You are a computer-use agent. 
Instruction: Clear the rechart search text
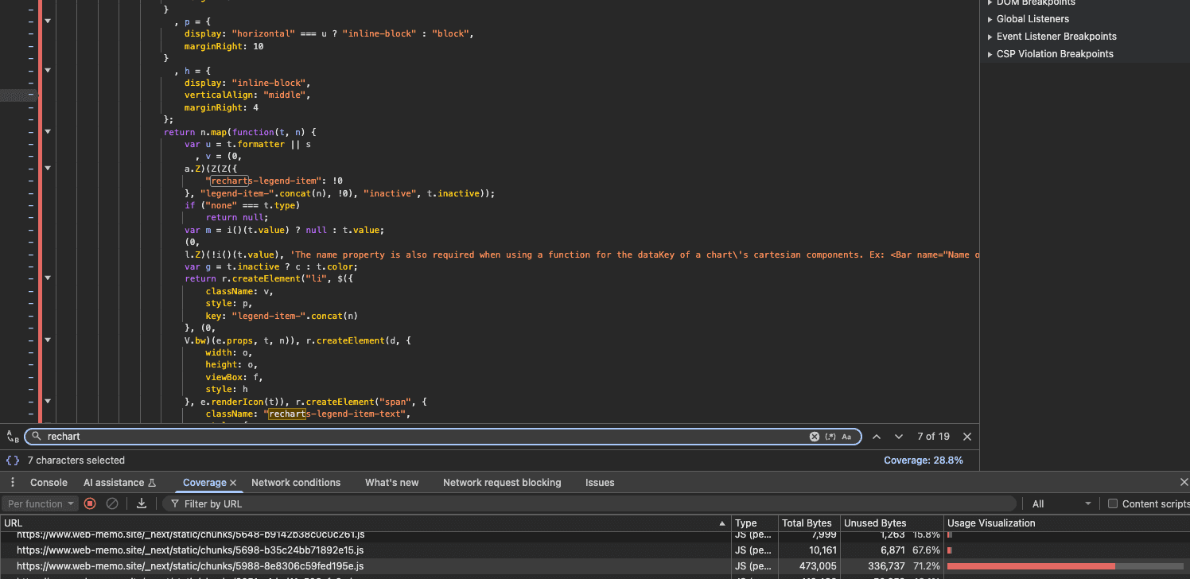coord(814,437)
